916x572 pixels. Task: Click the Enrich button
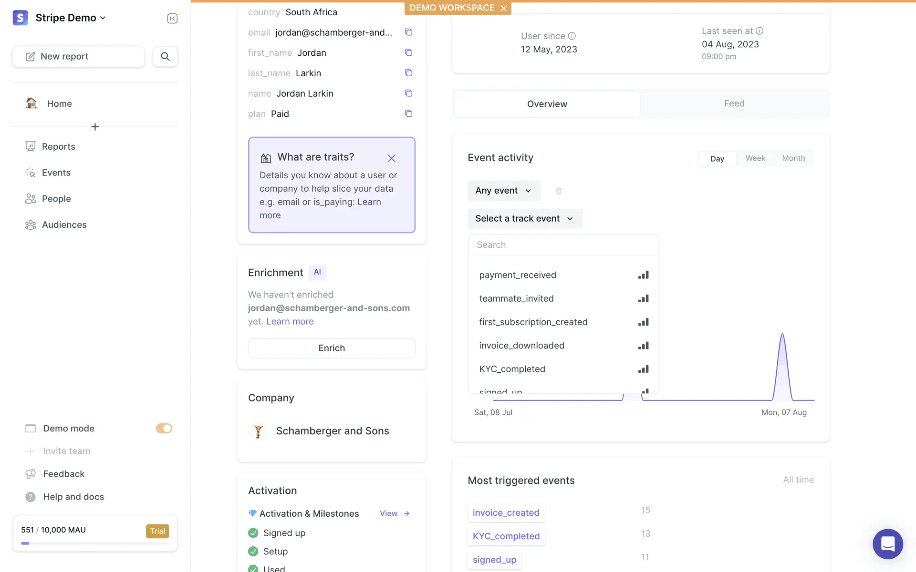tap(332, 348)
